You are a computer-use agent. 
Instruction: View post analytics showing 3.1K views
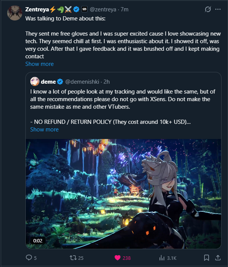[x=162, y=258]
